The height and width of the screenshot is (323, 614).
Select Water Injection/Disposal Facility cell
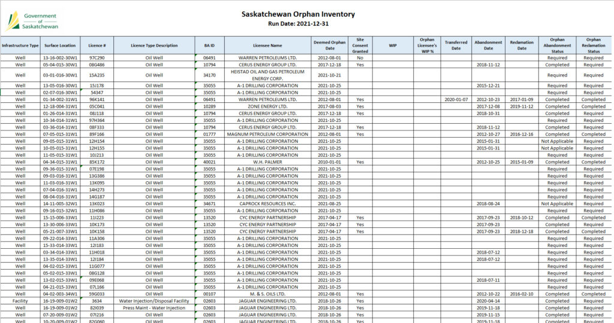154,301
